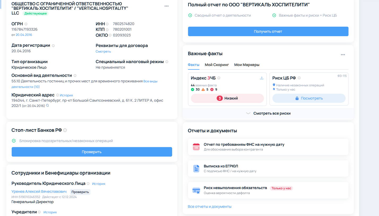Switch to Мои Маркеры tab
This screenshot has height=216, width=379.
coord(247,65)
